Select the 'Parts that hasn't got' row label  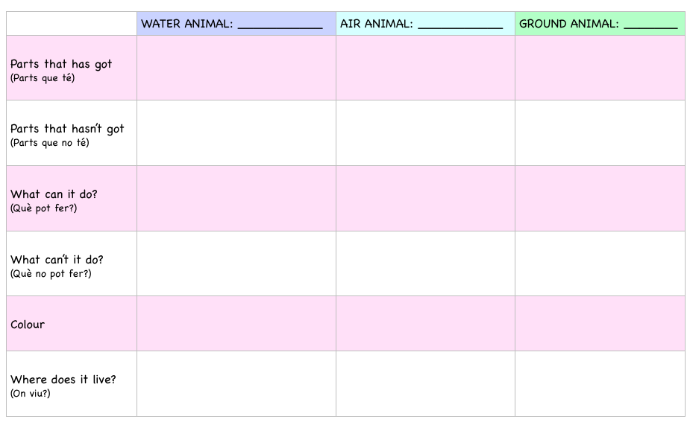click(x=67, y=130)
